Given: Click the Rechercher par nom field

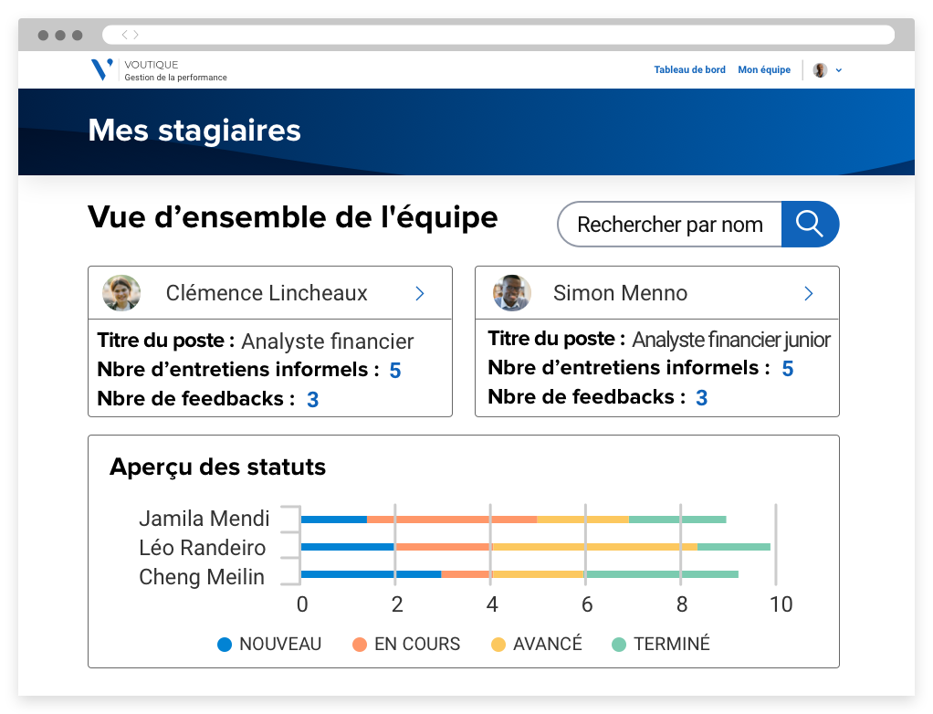Looking at the screenshot, I should pyautogui.click(x=670, y=225).
